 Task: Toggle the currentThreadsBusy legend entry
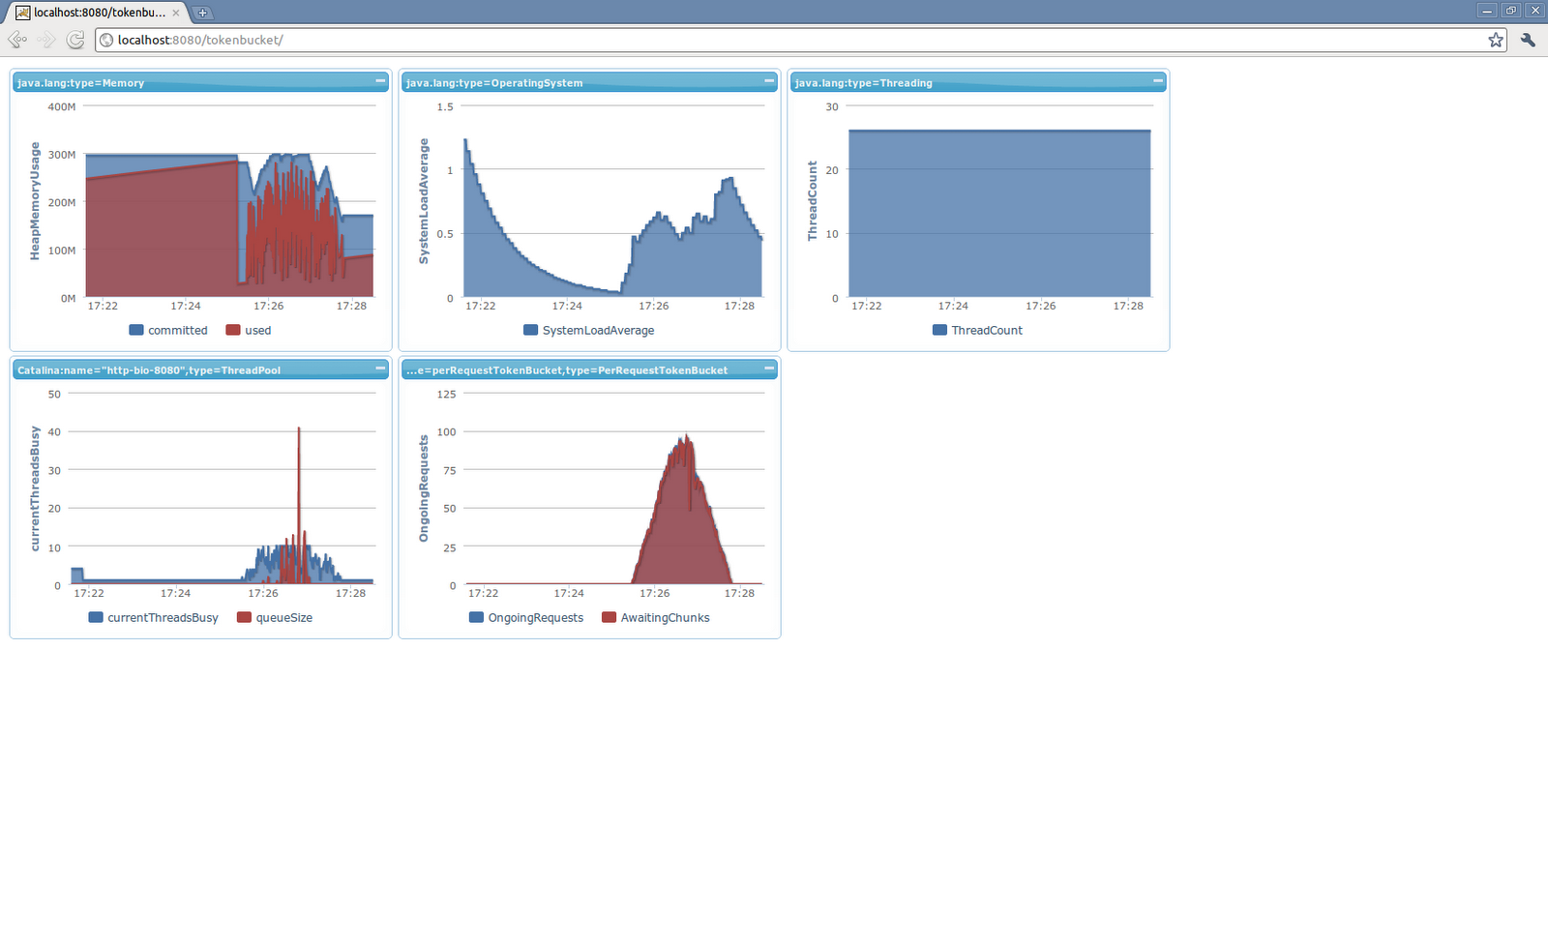(154, 617)
